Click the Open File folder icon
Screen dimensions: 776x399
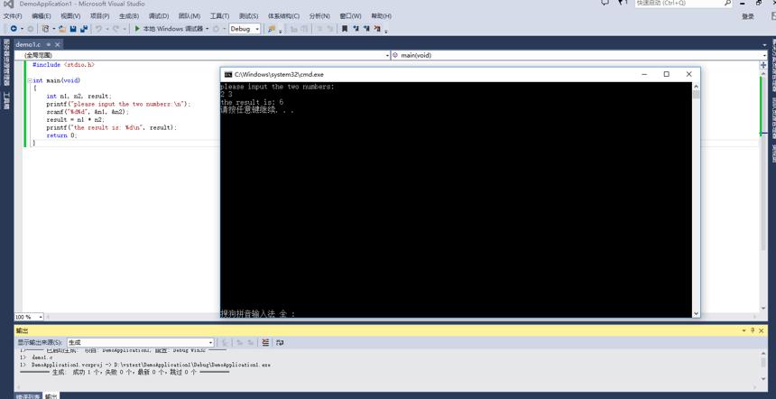(62, 29)
